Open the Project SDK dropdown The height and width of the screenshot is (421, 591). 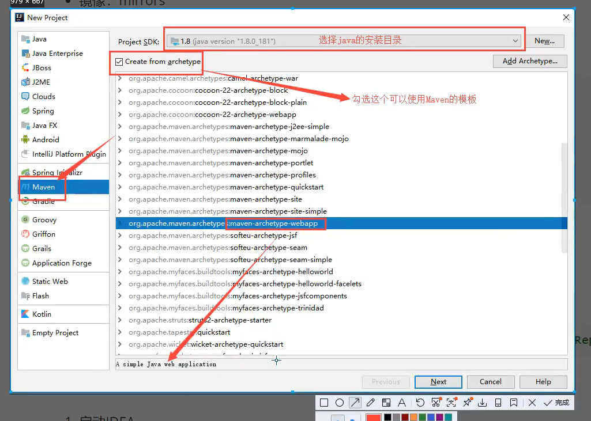point(344,41)
